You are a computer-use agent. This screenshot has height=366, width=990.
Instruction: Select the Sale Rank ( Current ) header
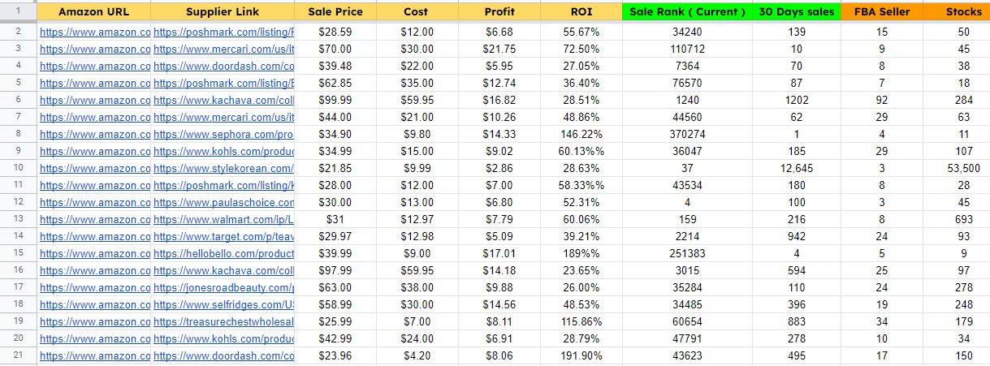pyautogui.click(x=687, y=12)
